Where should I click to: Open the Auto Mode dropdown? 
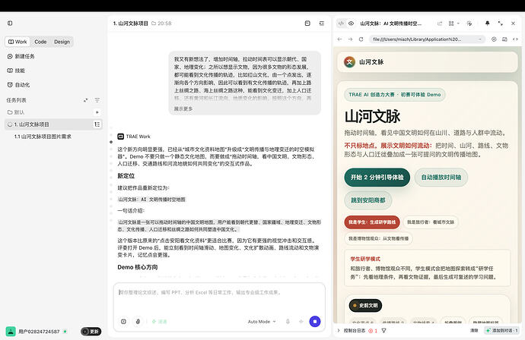click(262, 322)
